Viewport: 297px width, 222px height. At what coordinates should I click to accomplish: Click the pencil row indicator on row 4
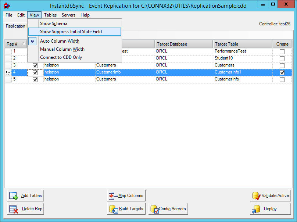pos(8,72)
